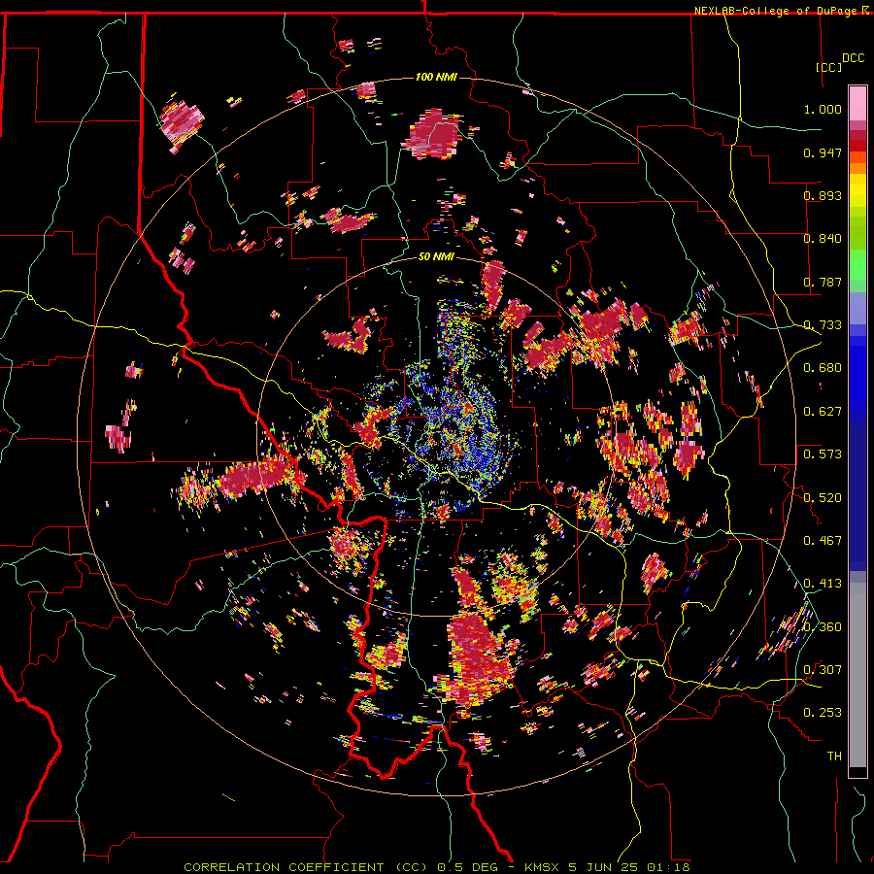Viewport: 874px width, 874px height.
Task: Click the 100 NMI range ring label
Action: [x=436, y=77]
